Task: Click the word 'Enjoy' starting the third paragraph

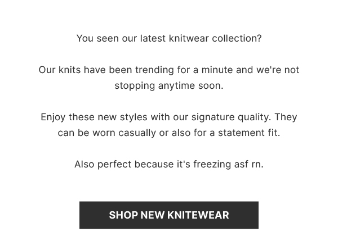Action: [x=53, y=117]
